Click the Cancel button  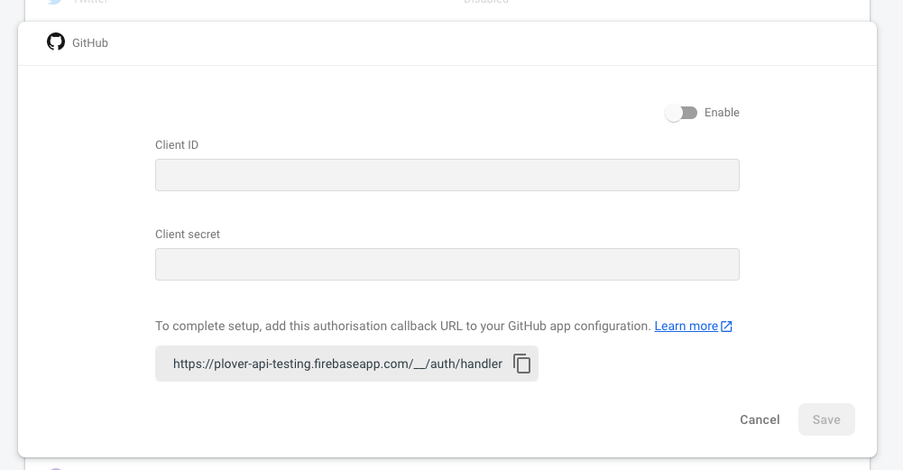[760, 419]
